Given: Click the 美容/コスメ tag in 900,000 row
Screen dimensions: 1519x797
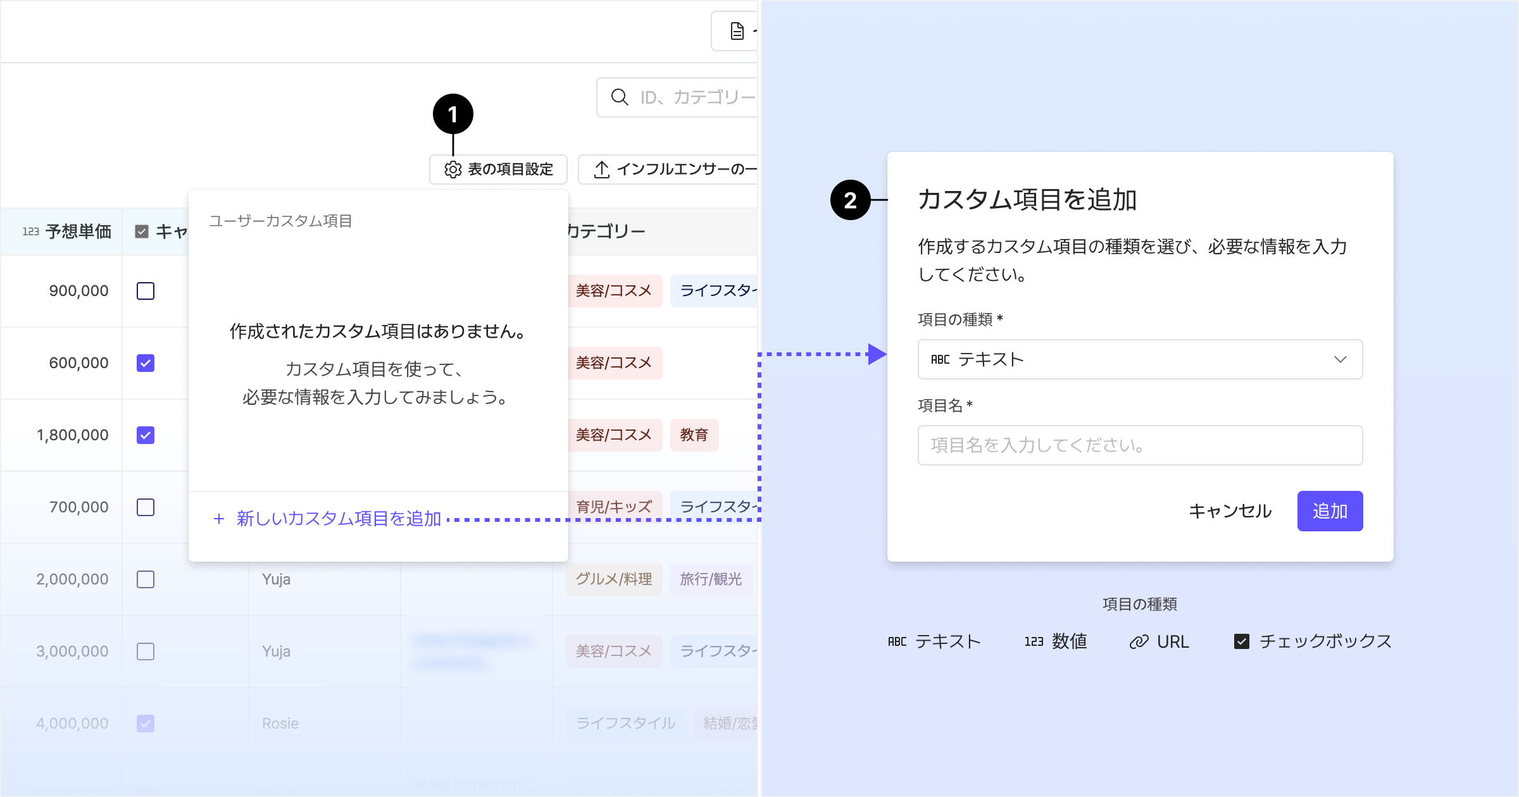Looking at the screenshot, I should 613,291.
